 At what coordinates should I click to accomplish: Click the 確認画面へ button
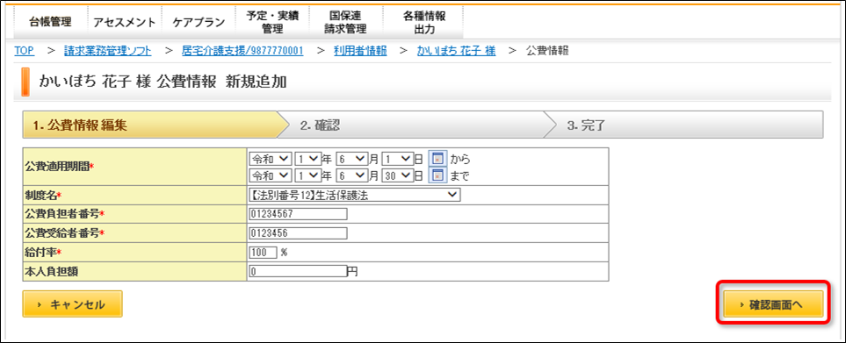click(x=773, y=304)
